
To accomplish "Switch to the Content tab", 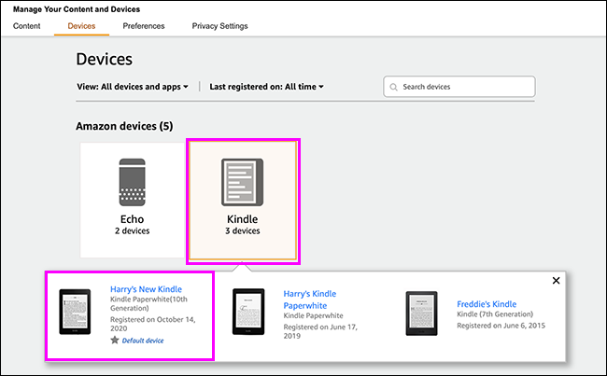I will 27,26.
